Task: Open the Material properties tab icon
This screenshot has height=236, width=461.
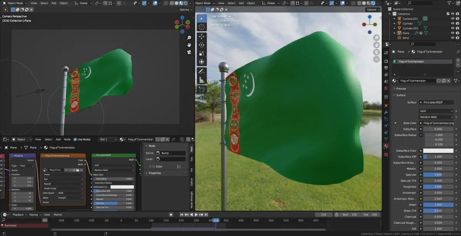Action: pos(386,146)
